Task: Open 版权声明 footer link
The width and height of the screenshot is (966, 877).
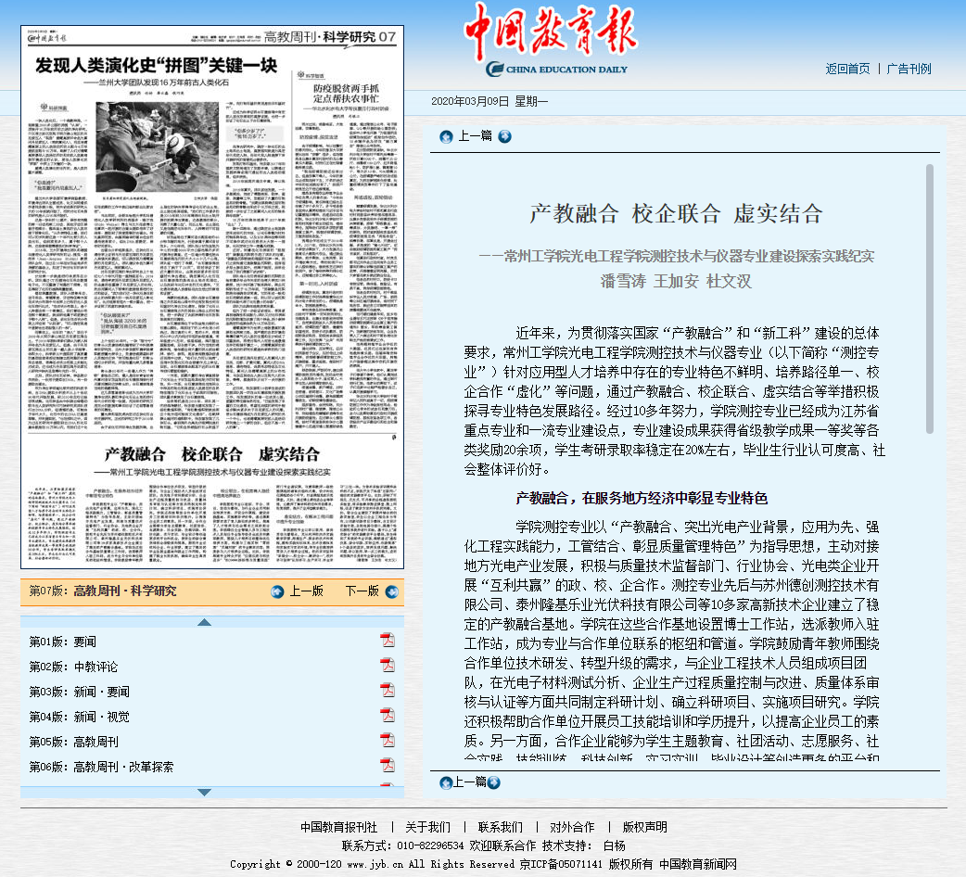Action: [645, 827]
